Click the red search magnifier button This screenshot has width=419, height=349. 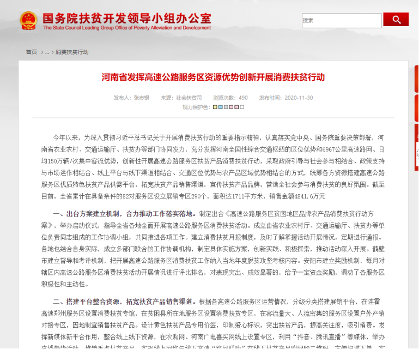(396, 20)
